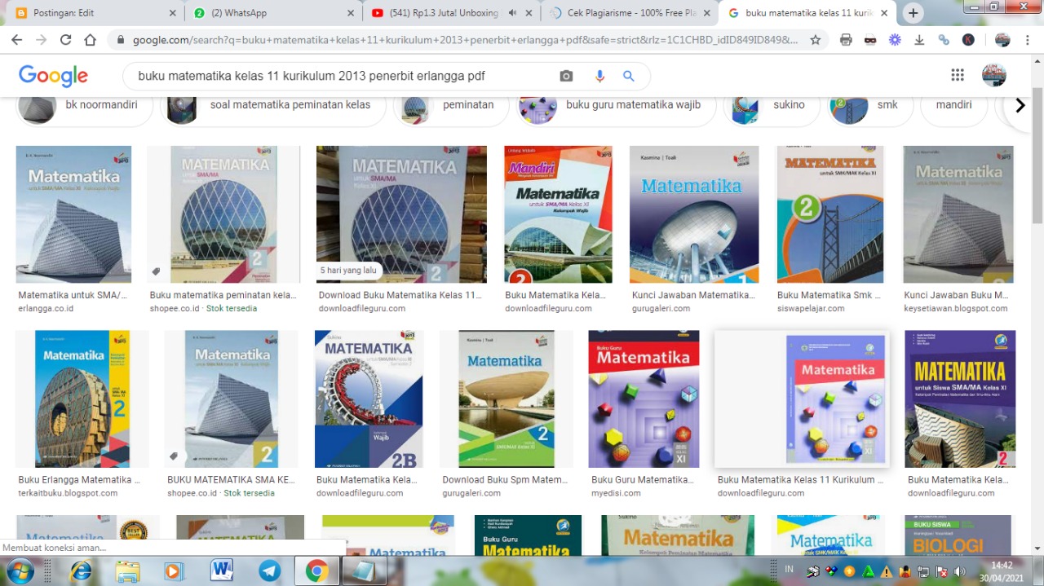This screenshot has width=1044, height=586.
Task: Open the terkaitbuku.blogspot.com Erlangga thumbnail
Action: click(82, 399)
